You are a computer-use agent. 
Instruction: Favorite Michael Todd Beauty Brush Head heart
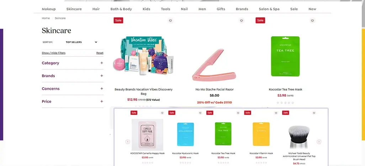click(x=314, y=113)
